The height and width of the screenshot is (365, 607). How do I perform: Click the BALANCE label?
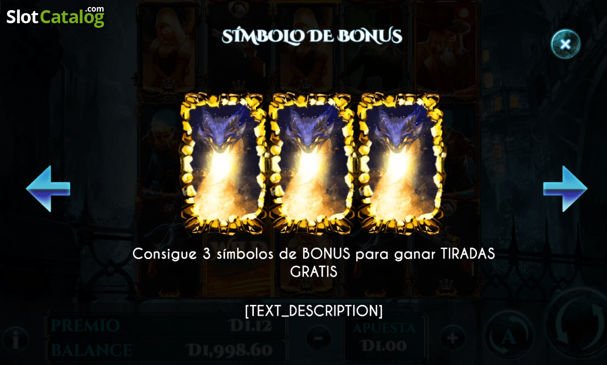[x=92, y=350]
